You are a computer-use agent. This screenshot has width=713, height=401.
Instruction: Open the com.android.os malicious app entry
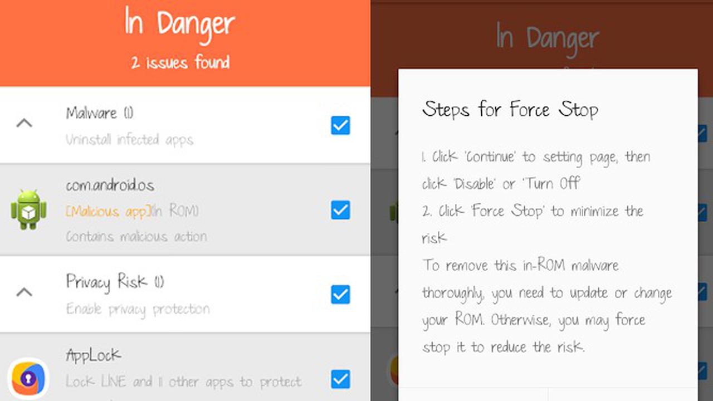coord(185,210)
